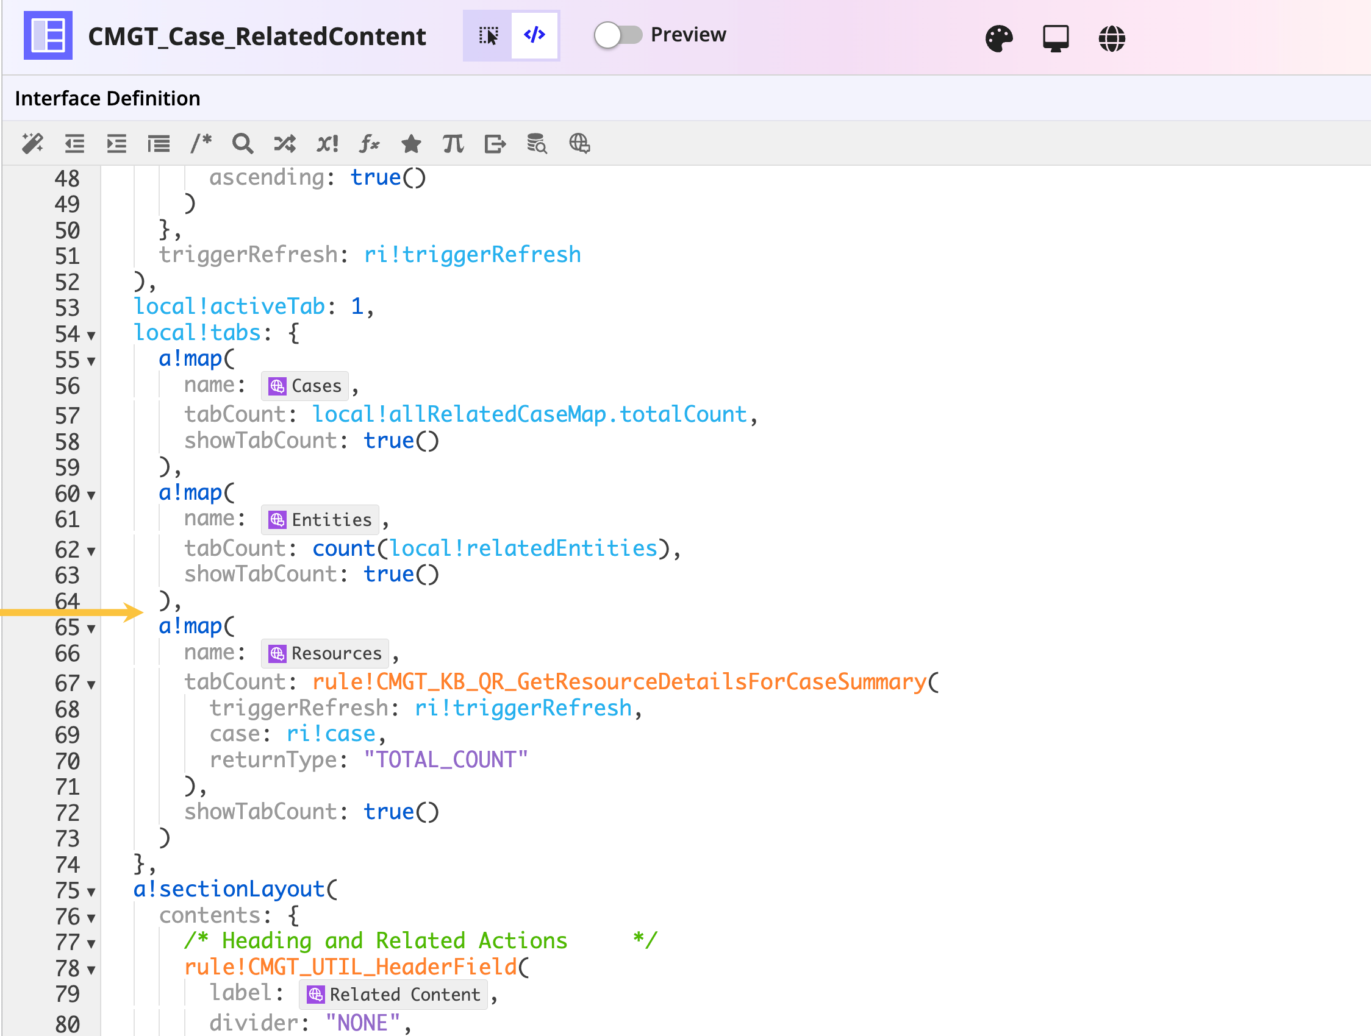Click local!tabs variable on line 54
The image size is (1371, 1036).
(197, 333)
